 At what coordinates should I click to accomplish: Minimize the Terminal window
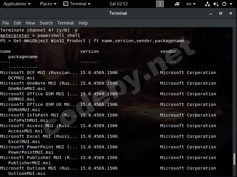pyautogui.click(x=211, y=13)
